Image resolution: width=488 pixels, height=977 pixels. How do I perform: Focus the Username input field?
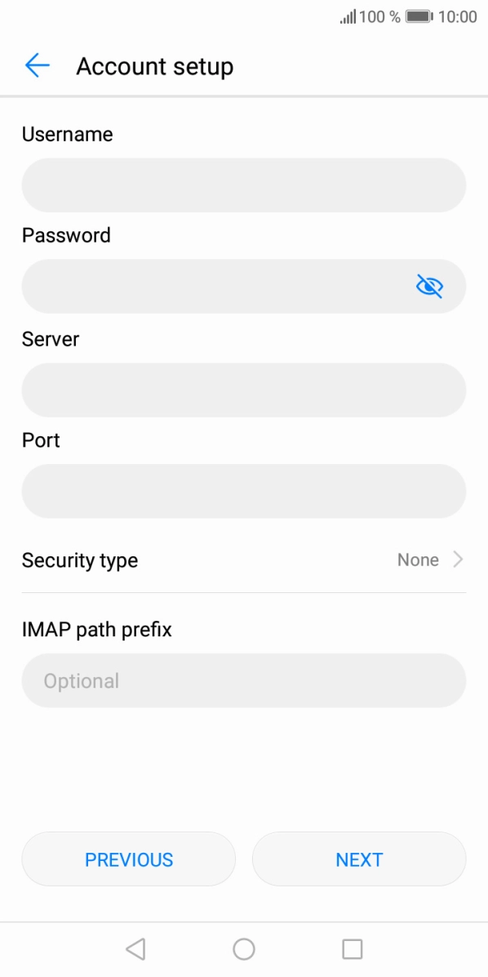[x=244, y=185]
